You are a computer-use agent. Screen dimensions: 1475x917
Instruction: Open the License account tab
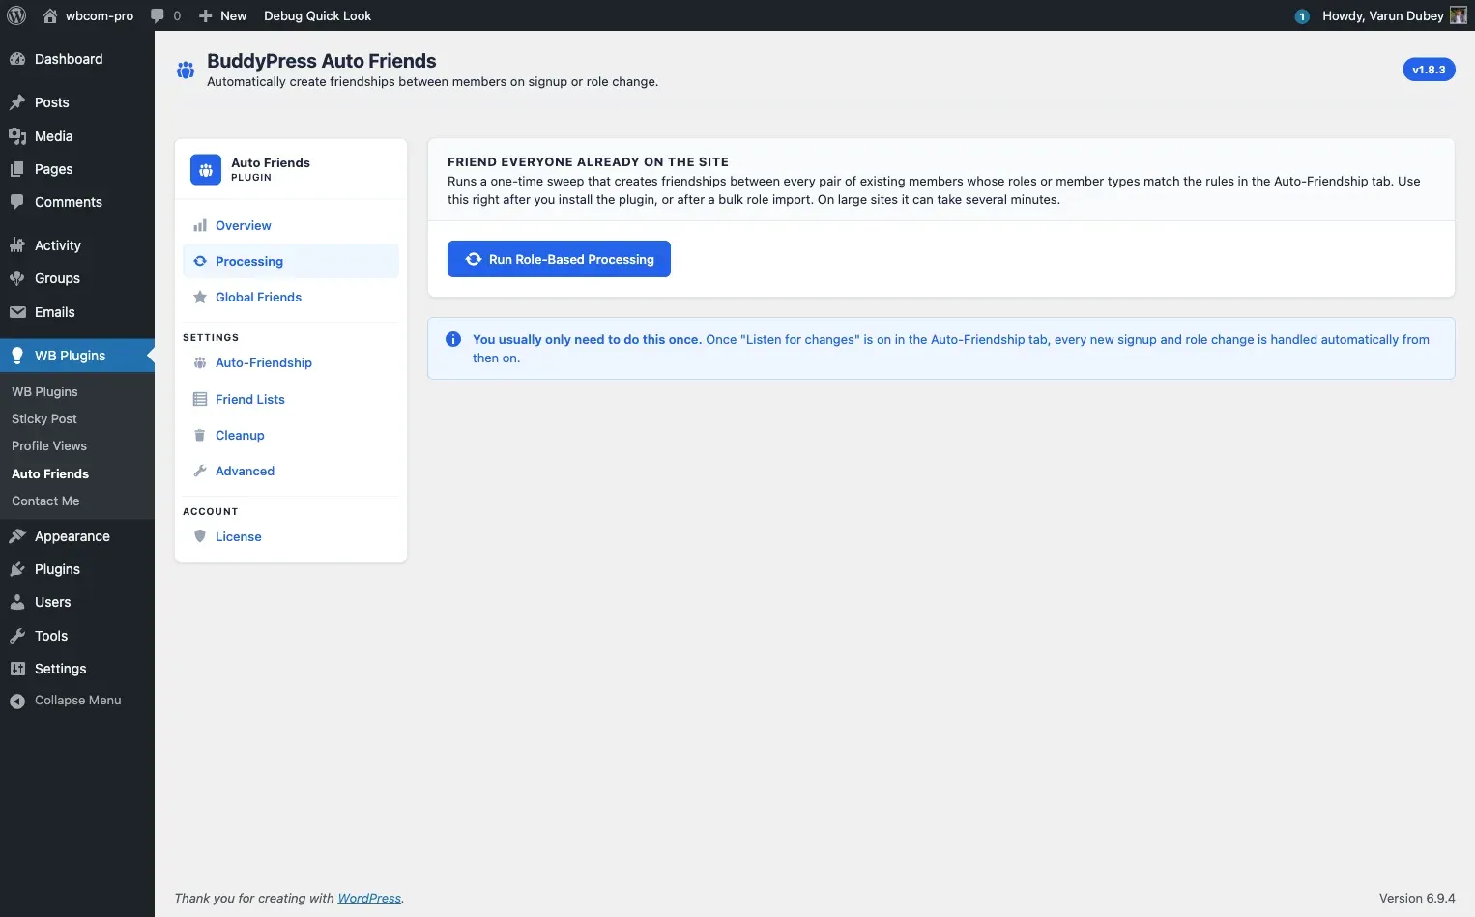291,536
